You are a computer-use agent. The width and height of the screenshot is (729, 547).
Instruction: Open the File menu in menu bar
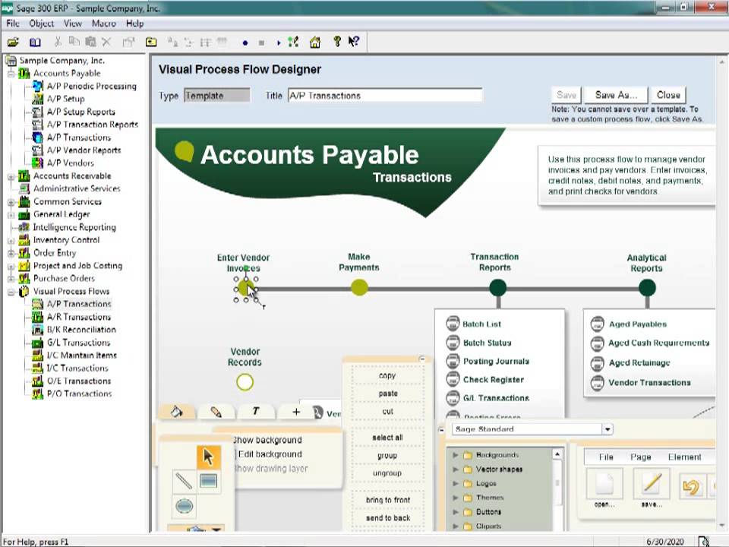[13, 24]
